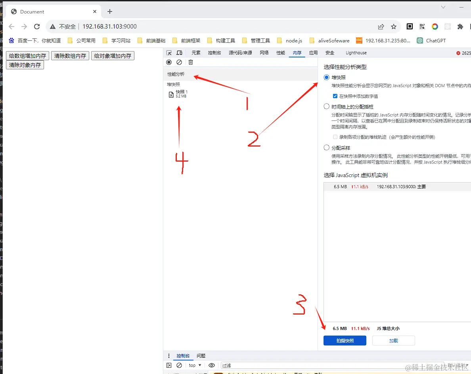Open the 管理工具 bookmark folder

(256, 40)
